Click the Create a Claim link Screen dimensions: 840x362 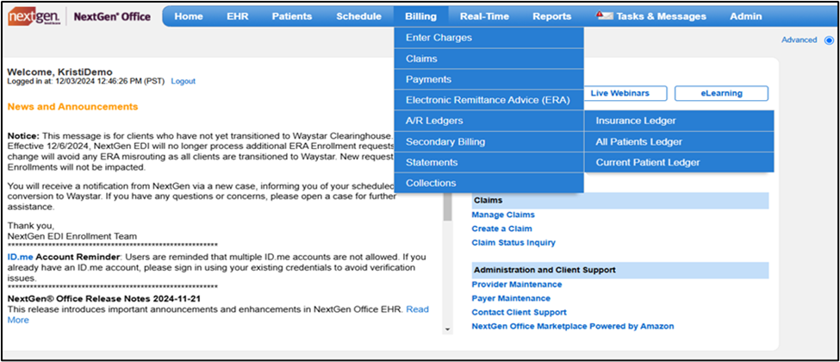pyautogui.click(x=502, y=229)
